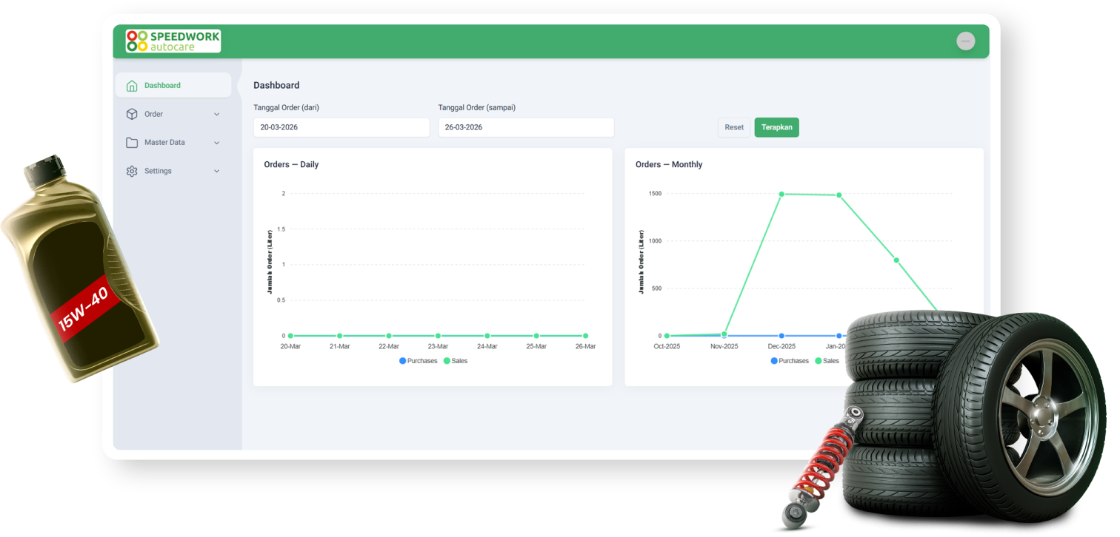
Task: Toggle Purchases legend in Daily chart
Action: click(419, 361)
